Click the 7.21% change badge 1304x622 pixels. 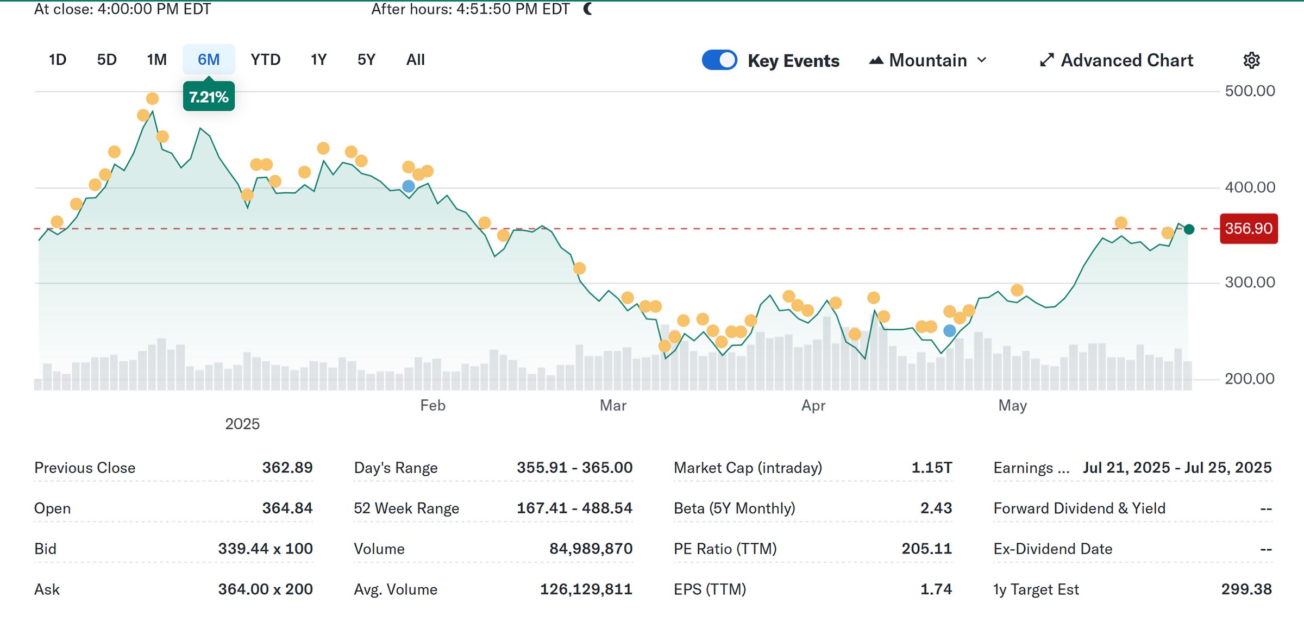[x=209, y=97]
